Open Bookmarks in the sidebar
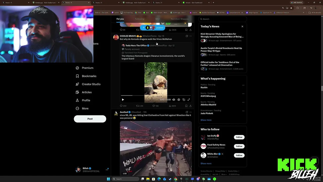Viewport: 323px width, 182px height. (86, 76)
